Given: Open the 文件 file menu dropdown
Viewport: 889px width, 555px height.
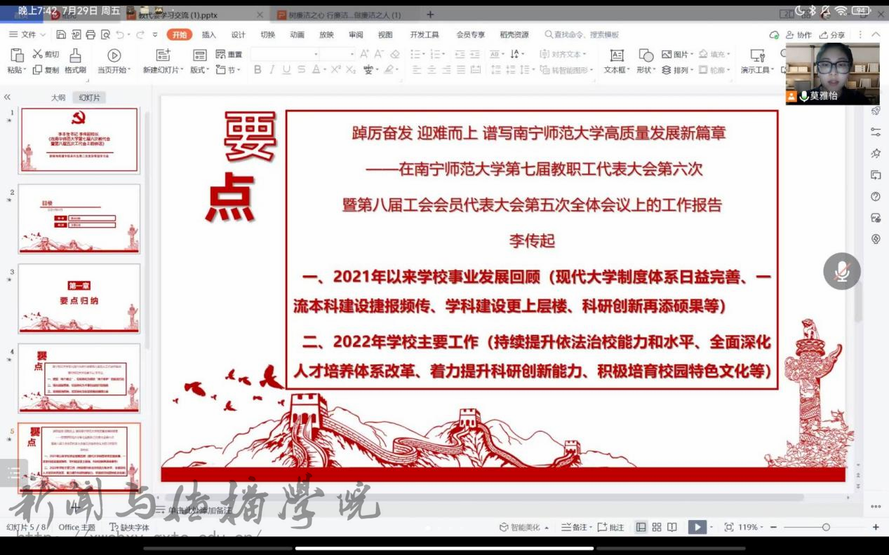Looking at the screenshot, I should point(27,34).
